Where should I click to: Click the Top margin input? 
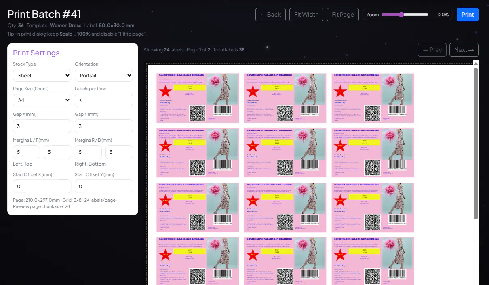pyautogui.click(x=57, y=152)
